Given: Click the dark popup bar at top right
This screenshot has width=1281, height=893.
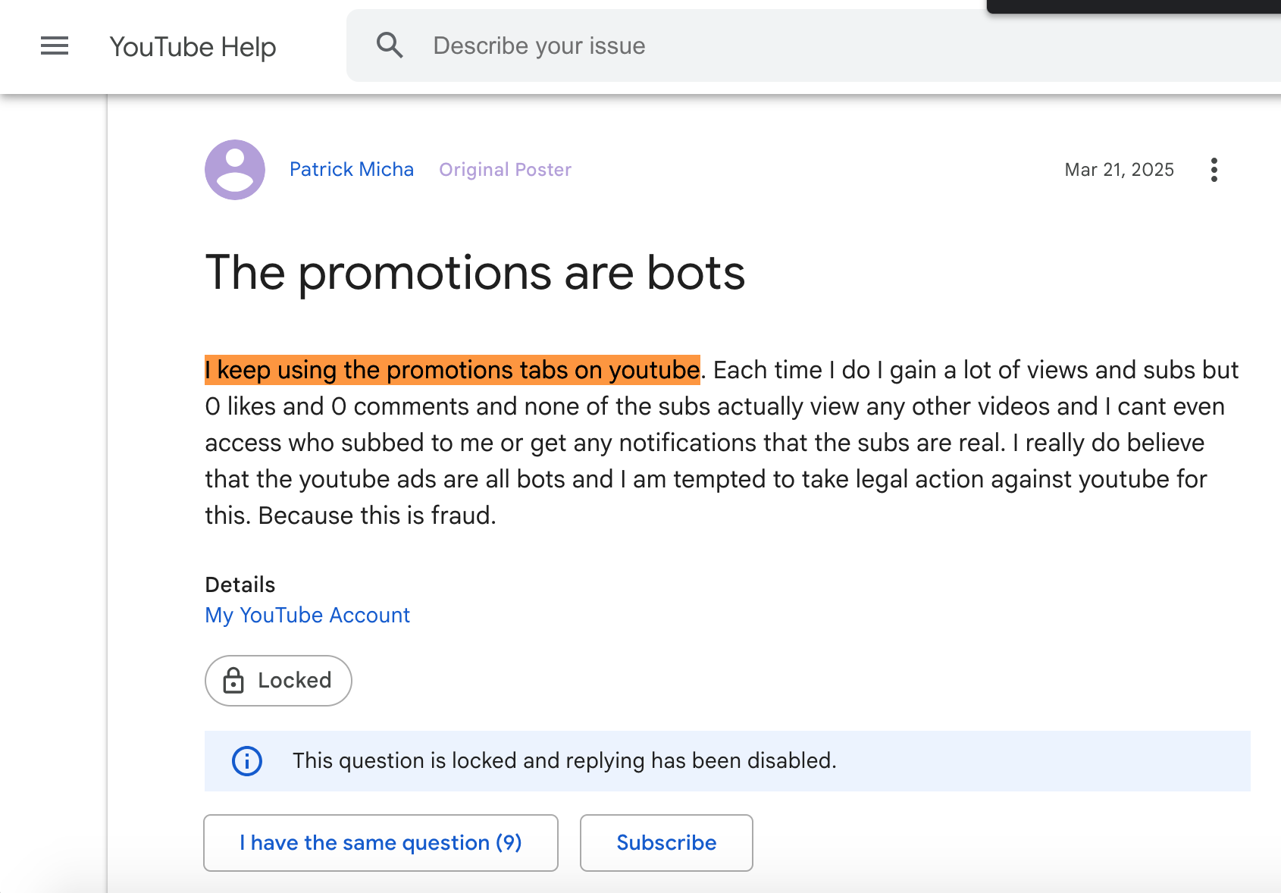Looking at the screenshot, I should point(1134,6).
